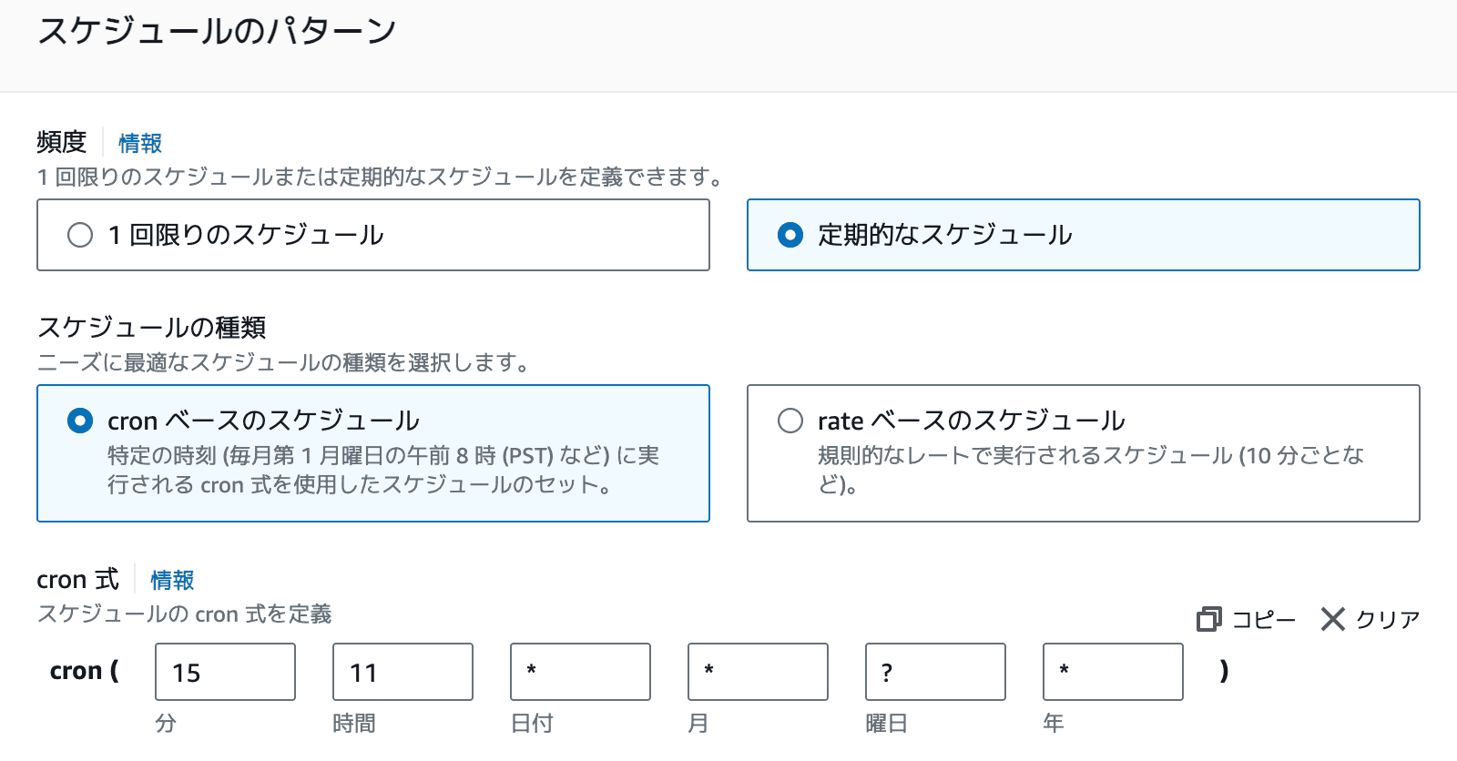
Task: Choose the rate ベースのスケジュール radio option
Action: coord(790,421)
